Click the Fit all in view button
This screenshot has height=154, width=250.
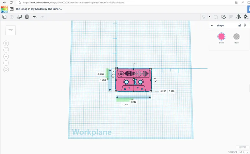[x=6, y=50]
